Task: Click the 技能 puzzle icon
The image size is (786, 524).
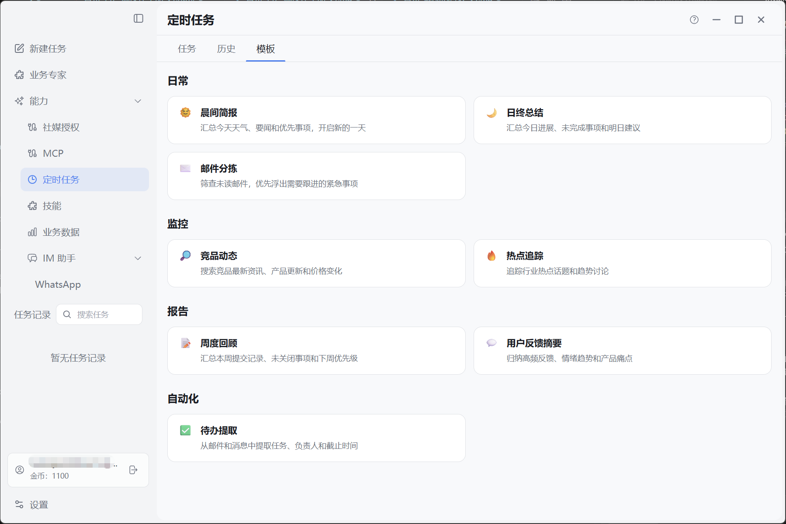Action: click(x=32, y=206)
